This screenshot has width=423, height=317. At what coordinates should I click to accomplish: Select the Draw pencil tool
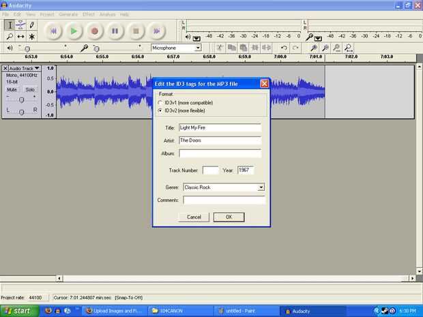[x=31, y=25]
